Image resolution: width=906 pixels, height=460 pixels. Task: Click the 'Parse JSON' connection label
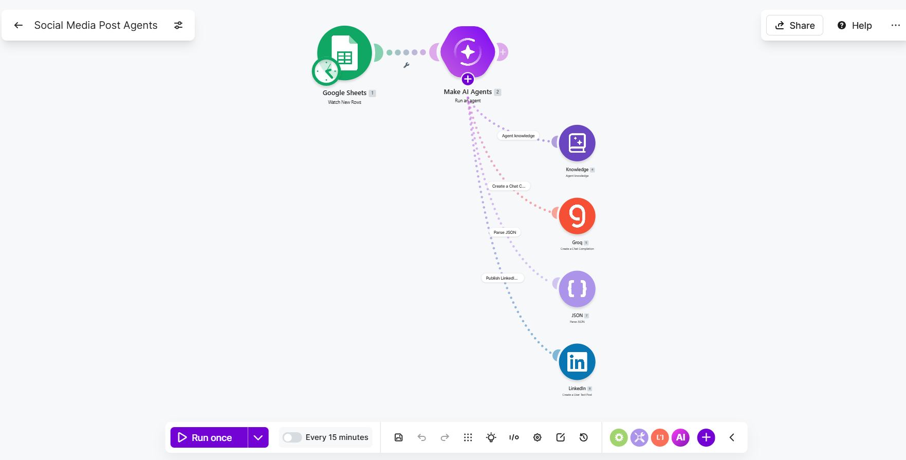(x=505, y=232)
